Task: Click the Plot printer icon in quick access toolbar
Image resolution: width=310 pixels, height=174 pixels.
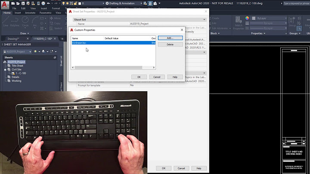Action: pyautogui.click(x=43, y=3)
